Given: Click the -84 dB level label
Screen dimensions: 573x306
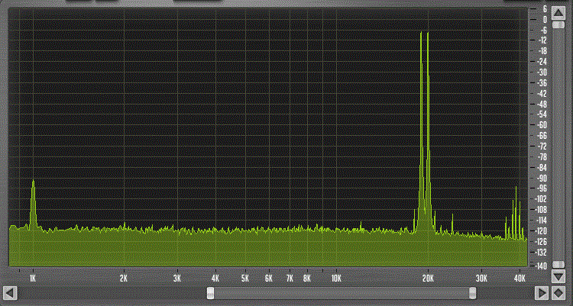Looking at the screenshot, I should [542, 168].
